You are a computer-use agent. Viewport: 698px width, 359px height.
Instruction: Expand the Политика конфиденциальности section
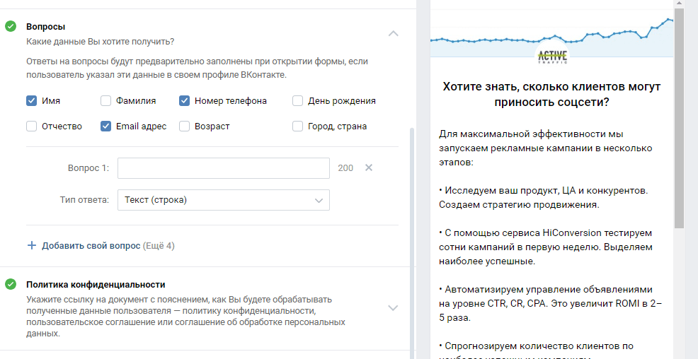pos(394,307)
